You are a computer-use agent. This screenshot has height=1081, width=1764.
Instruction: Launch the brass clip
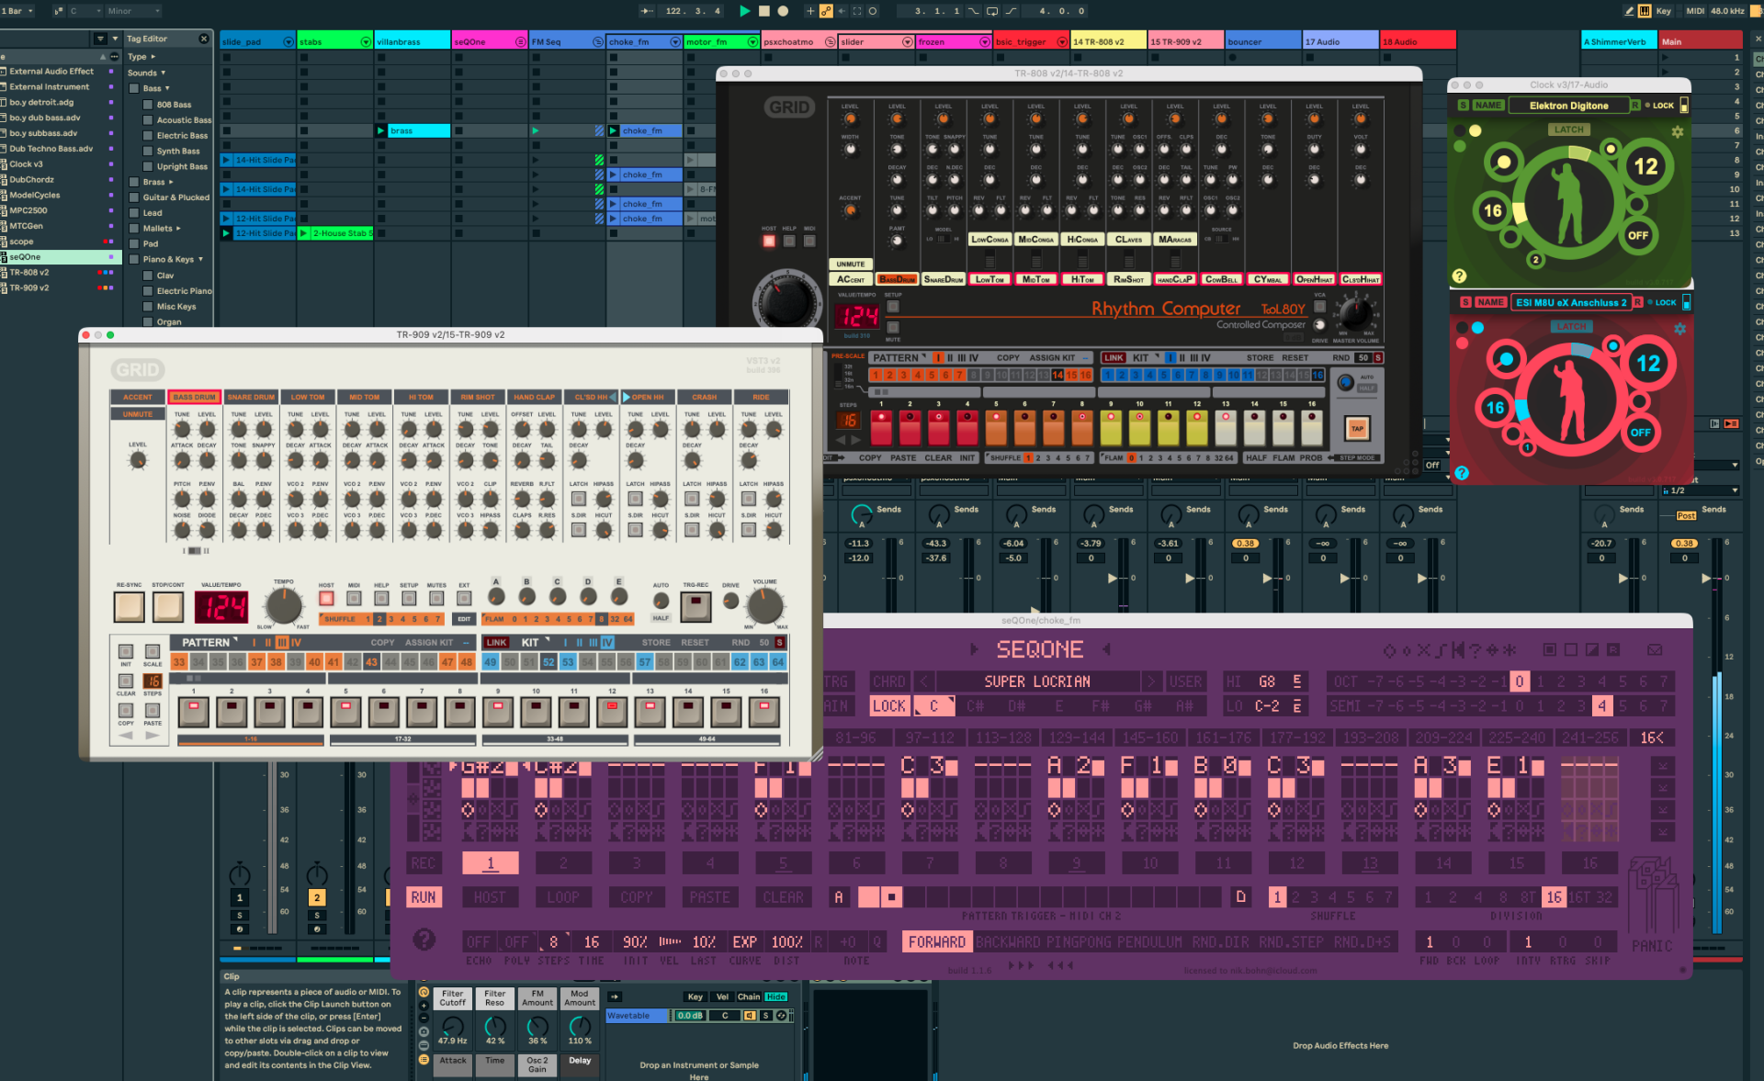click(381, 130)
